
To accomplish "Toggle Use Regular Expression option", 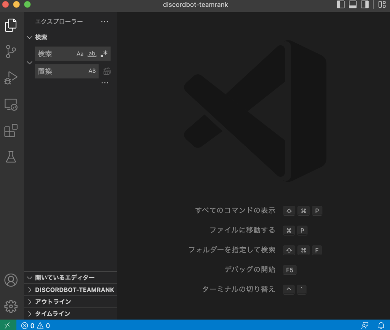I will coord(104,54).
